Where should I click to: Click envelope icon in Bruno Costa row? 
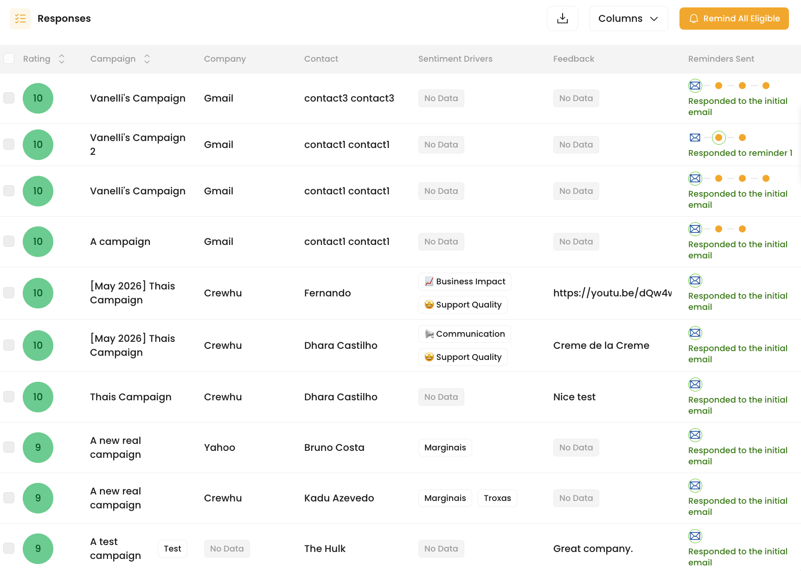coord(695,435)
